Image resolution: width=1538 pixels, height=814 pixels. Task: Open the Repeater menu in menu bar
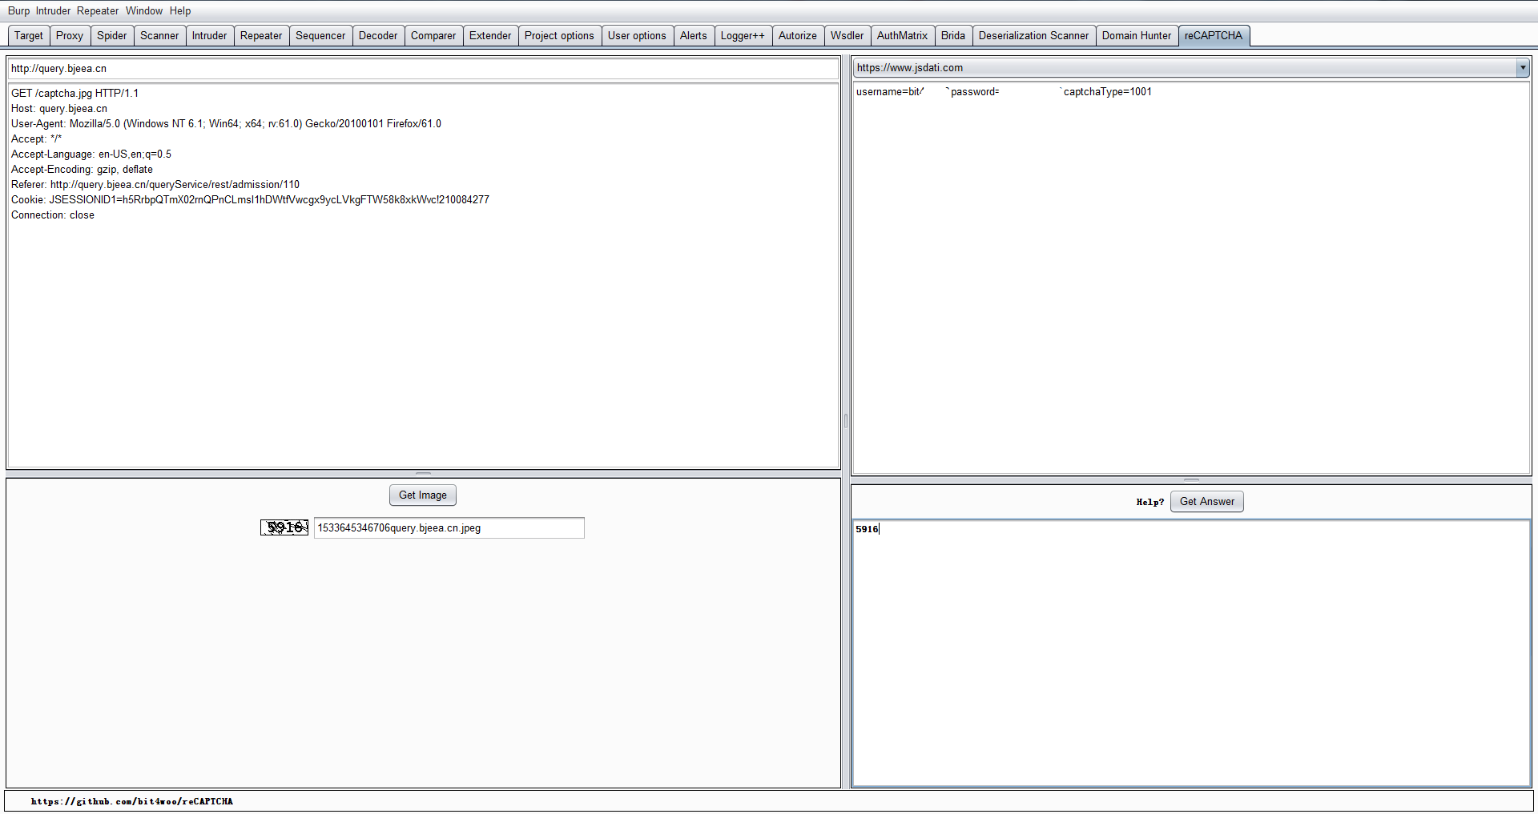point(98,10)
